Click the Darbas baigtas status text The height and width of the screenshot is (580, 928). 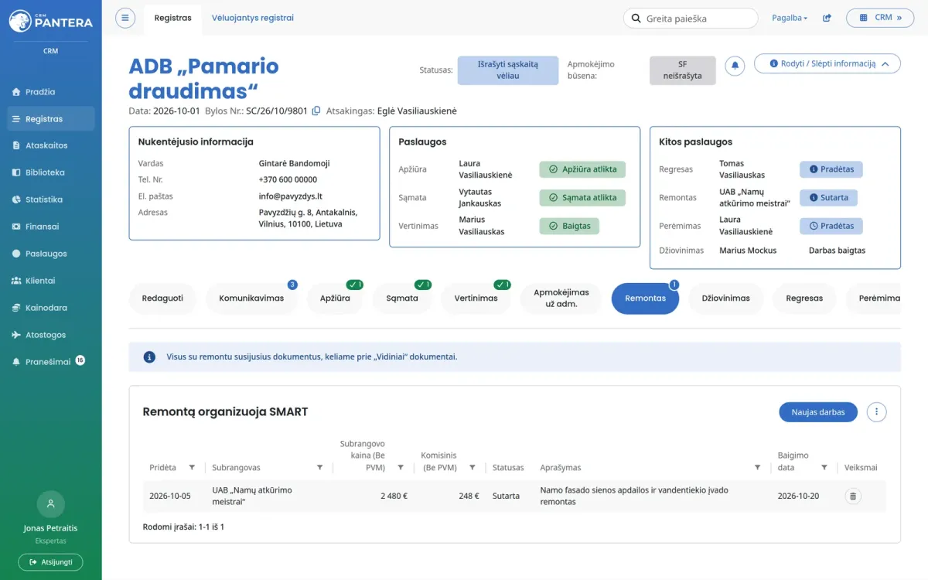pyautogui.click(x=837, y=251)
